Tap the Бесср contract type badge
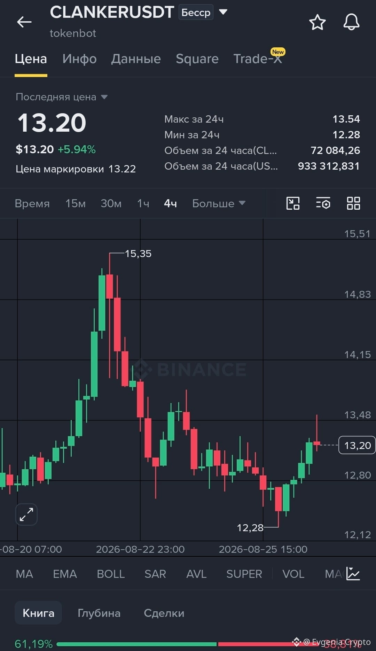 tap(196, 13)
